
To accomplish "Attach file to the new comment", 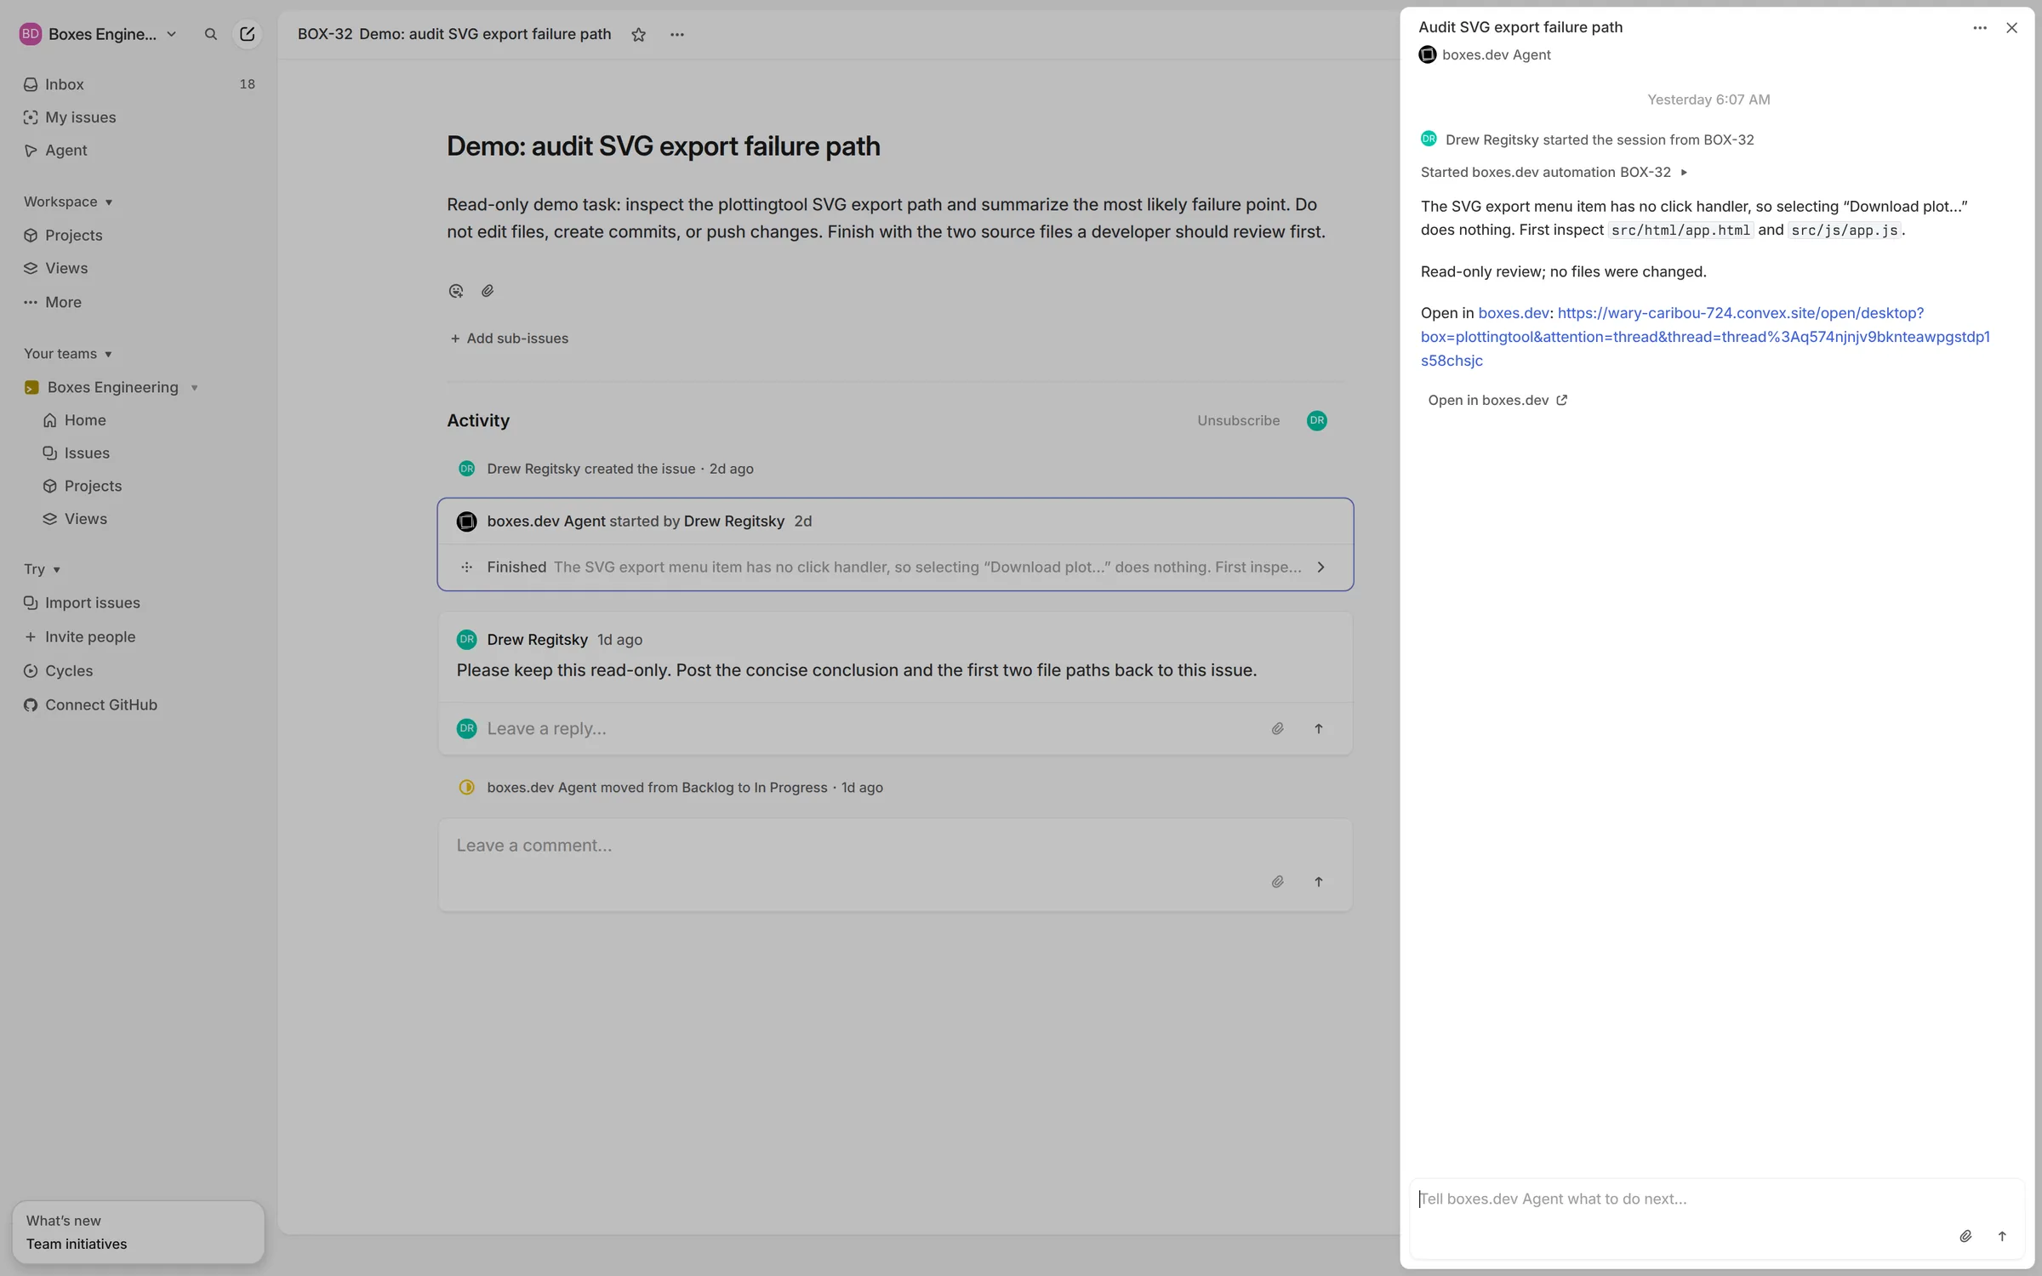I will [1277, 881].
